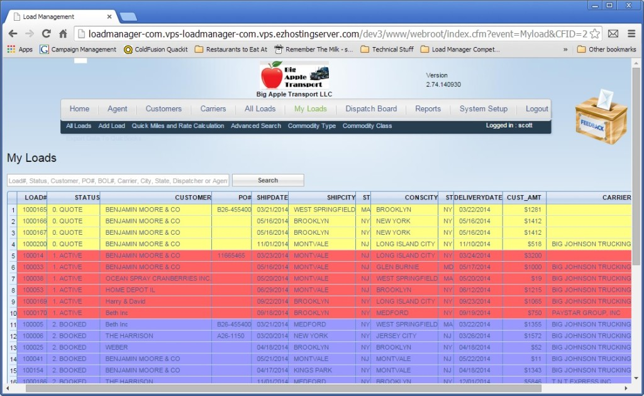
Task: Open the Add Load link
Action: coord(111,126)
